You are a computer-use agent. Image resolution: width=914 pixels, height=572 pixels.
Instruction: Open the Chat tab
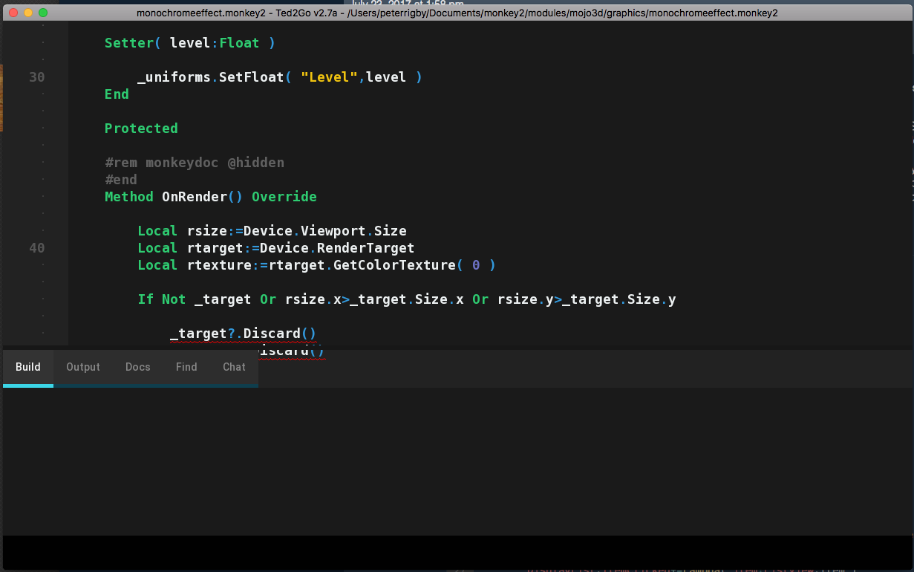(x=234, y=367)
